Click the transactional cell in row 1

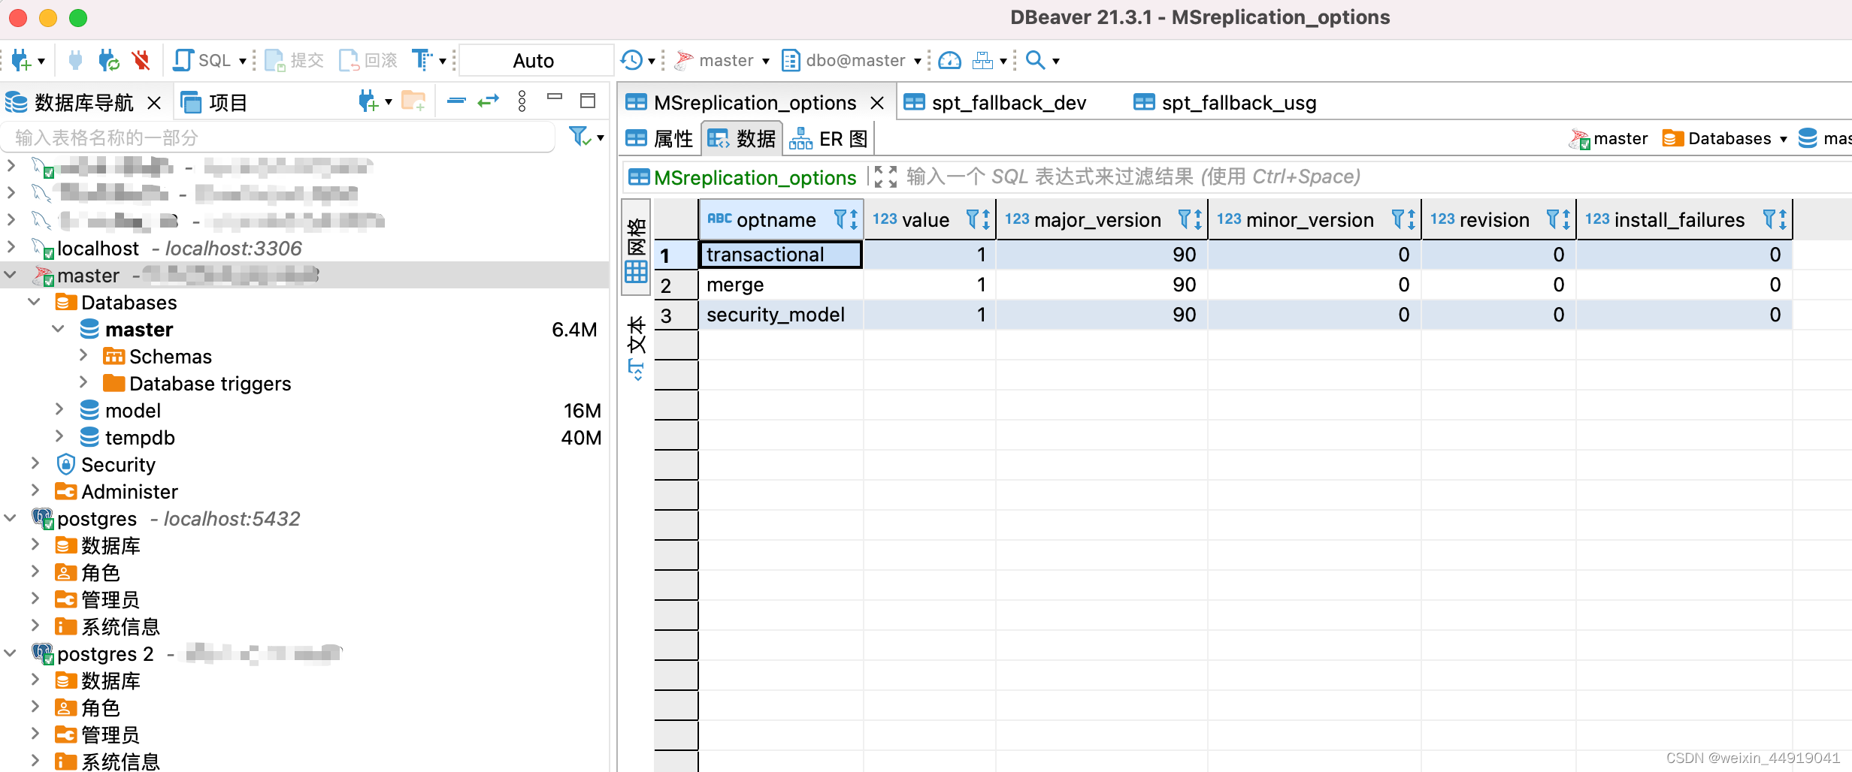[765, 255]
